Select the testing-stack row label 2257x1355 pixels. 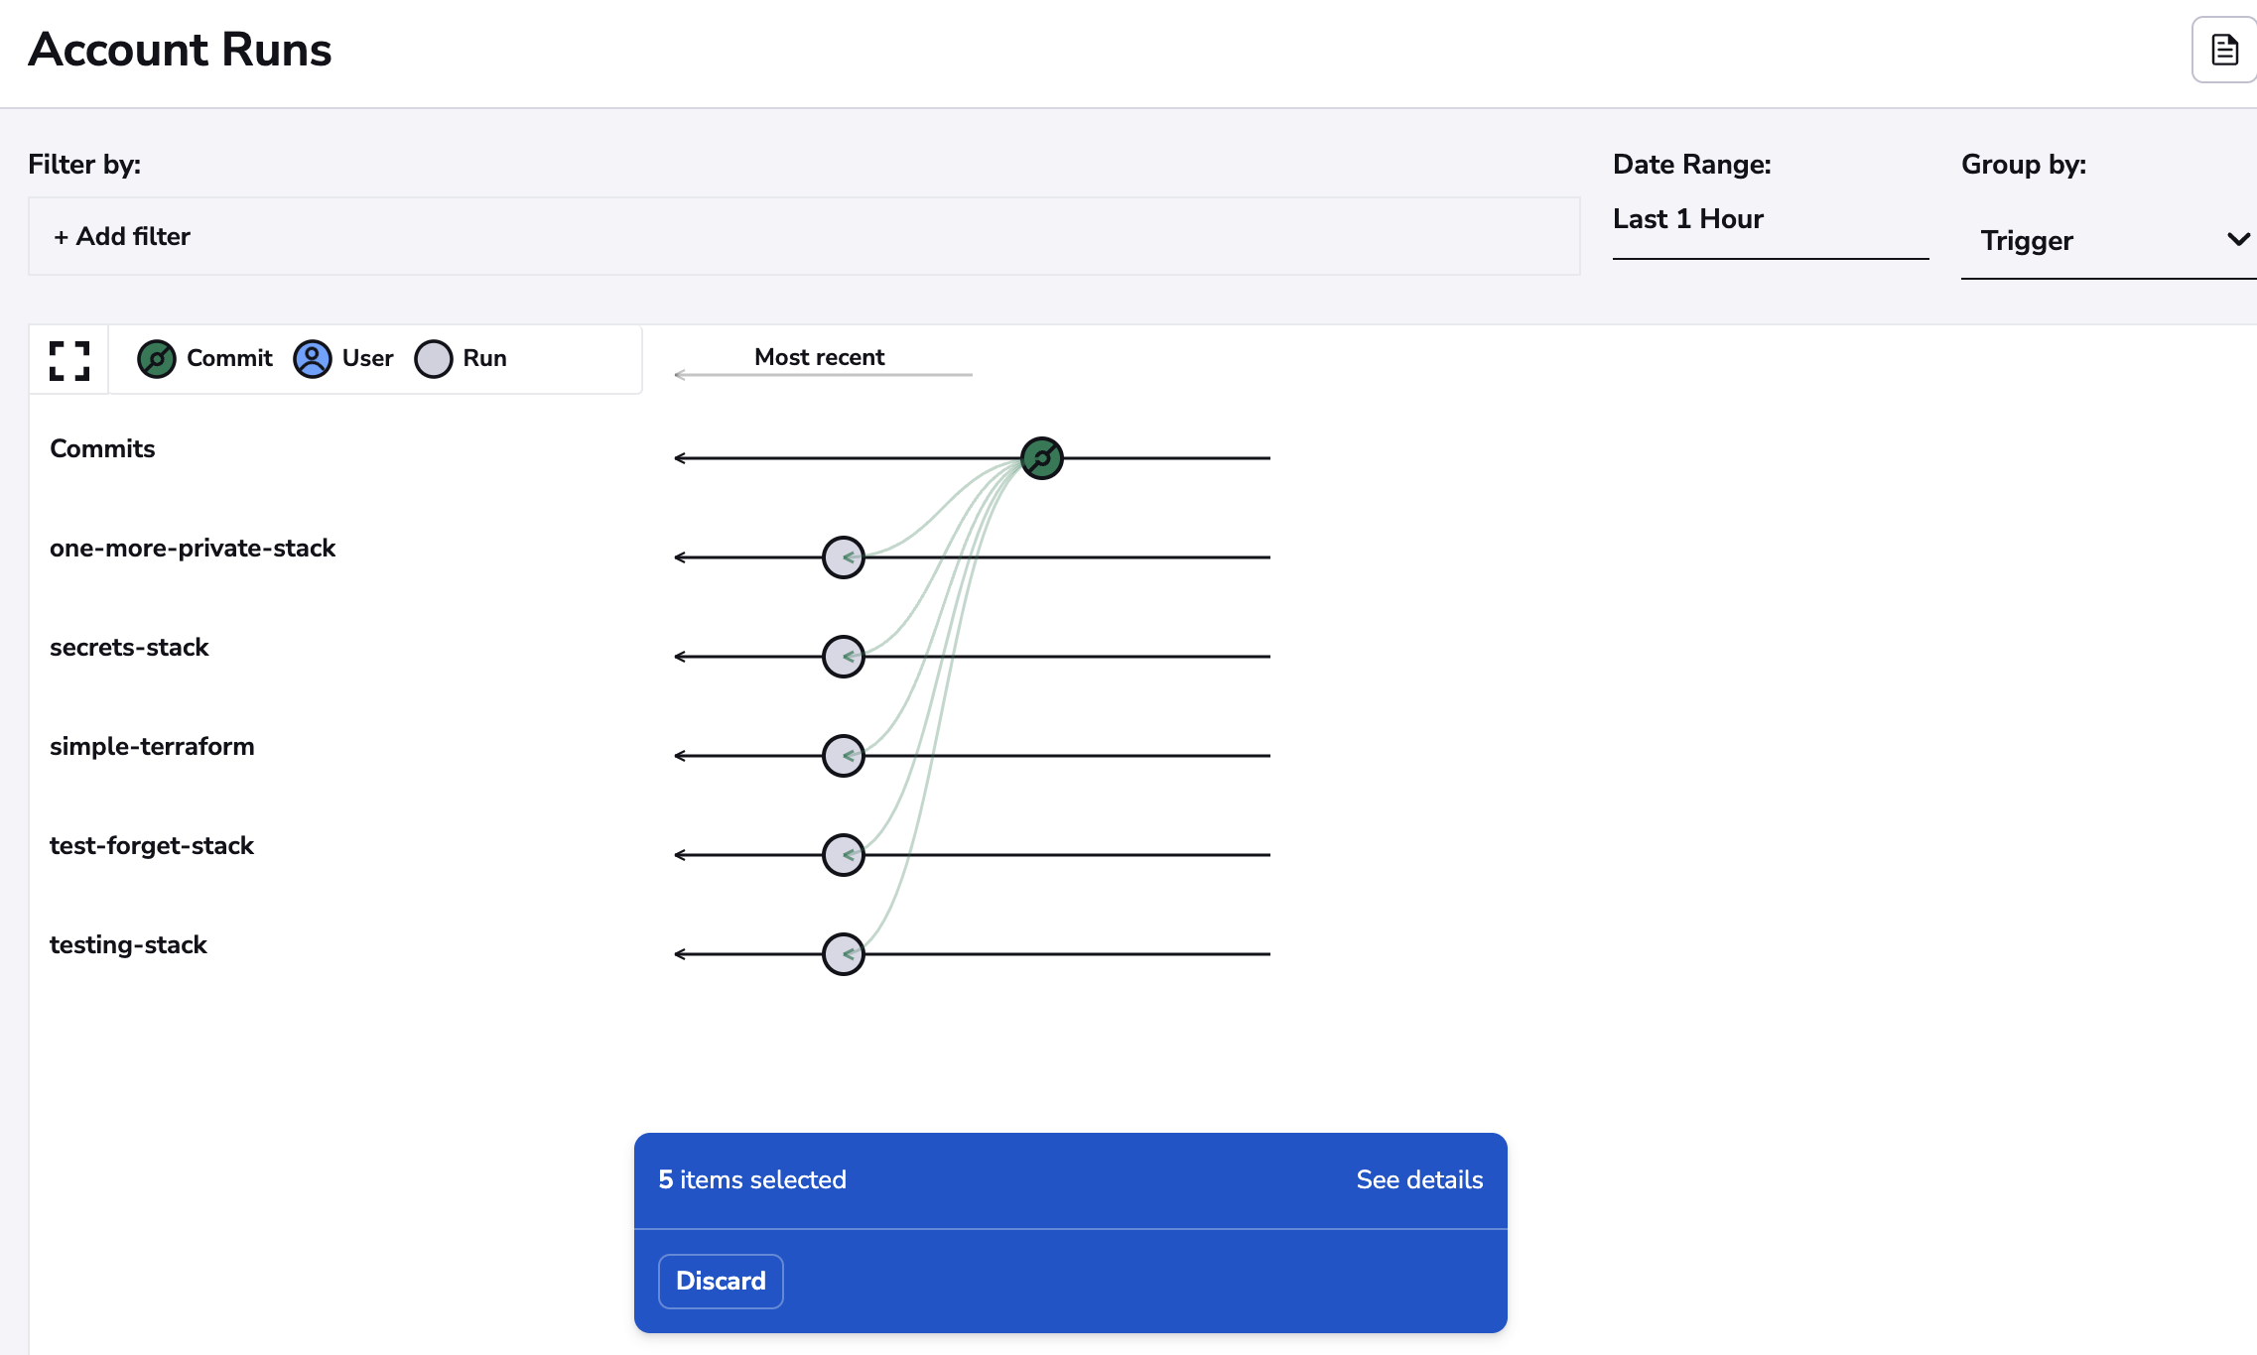point(129,944)
